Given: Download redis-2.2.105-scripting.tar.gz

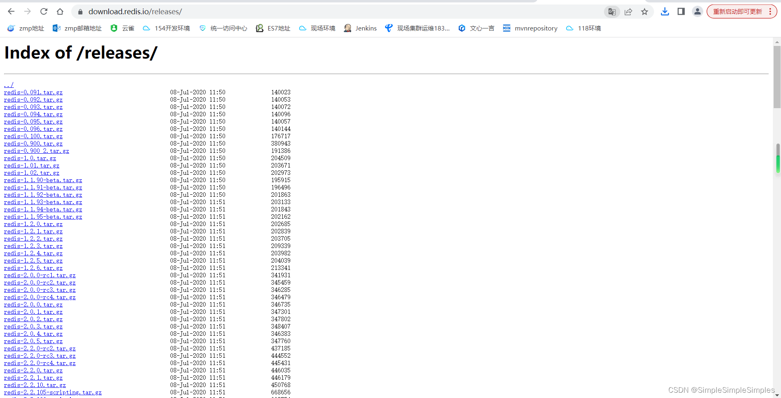Looking at the screenshot, I should (53, 392).
